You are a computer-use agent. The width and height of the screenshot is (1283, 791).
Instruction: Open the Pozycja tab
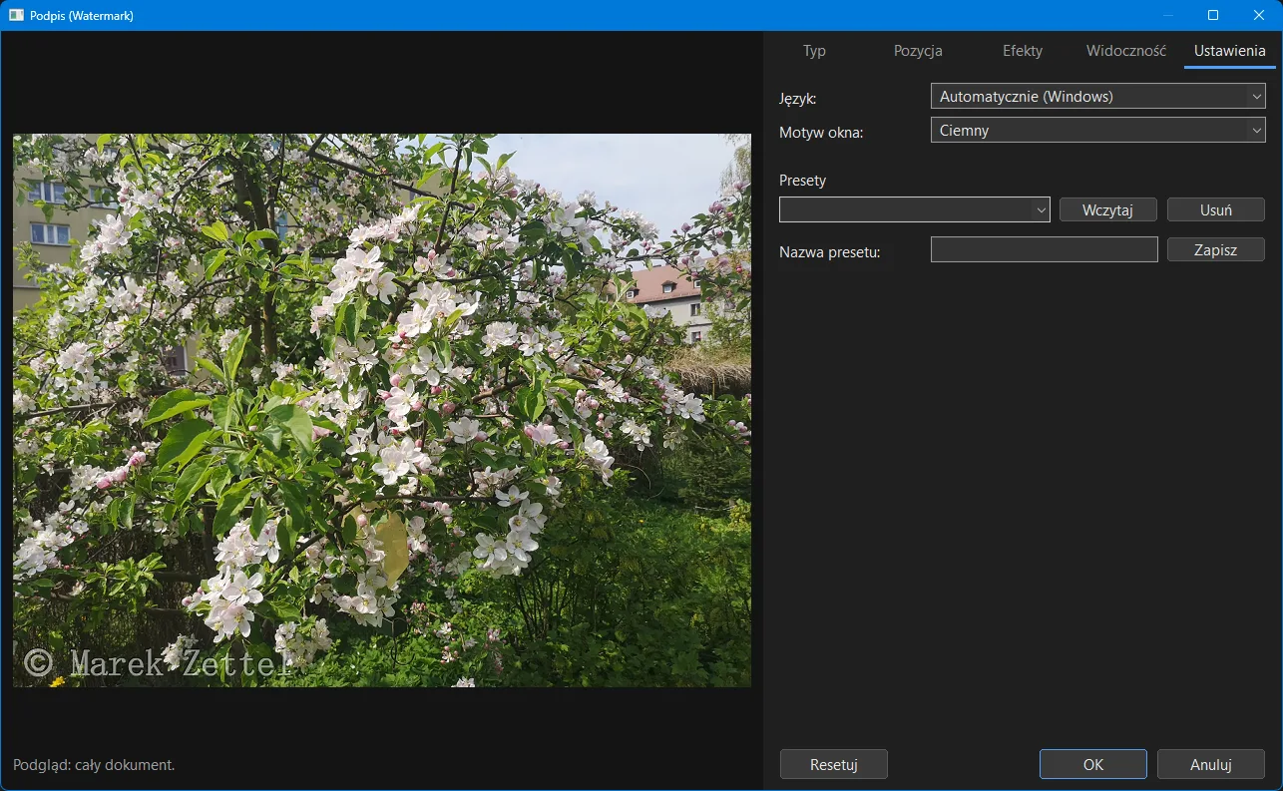click(x=918, y=51)
